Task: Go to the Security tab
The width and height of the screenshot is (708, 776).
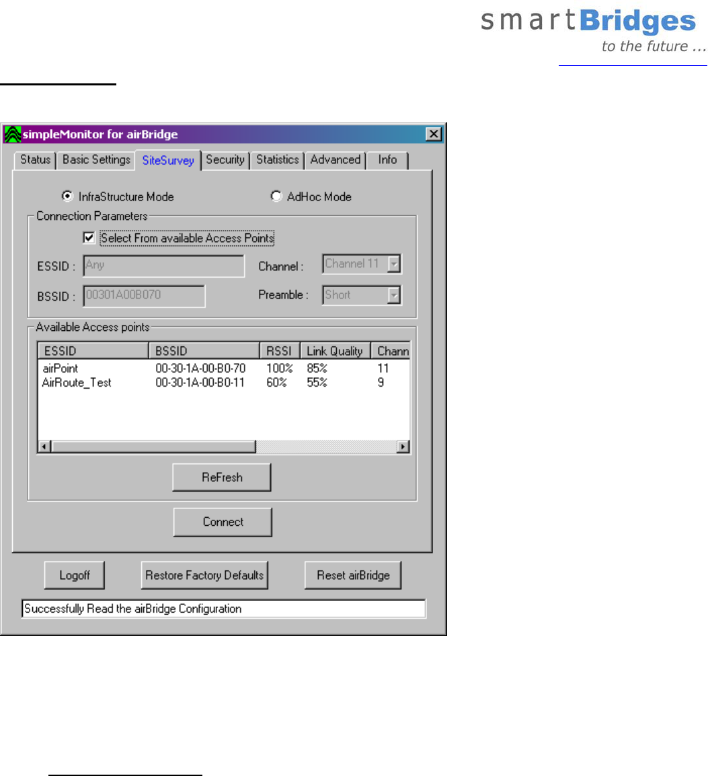Action: (225, 160)
